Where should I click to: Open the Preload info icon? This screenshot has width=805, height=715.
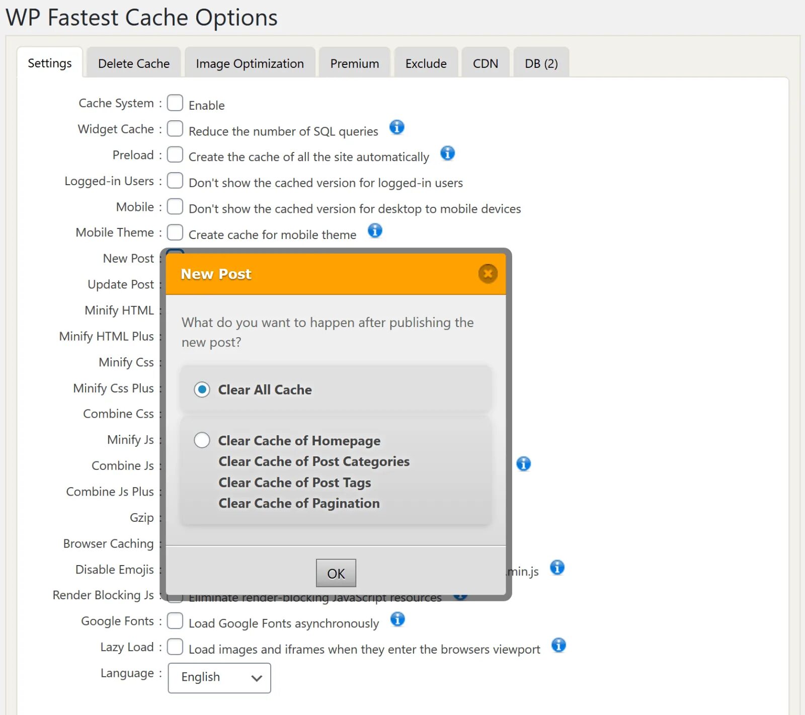point(448,153)
